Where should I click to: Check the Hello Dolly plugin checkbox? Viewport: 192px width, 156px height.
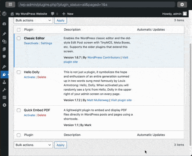(19, 72)
